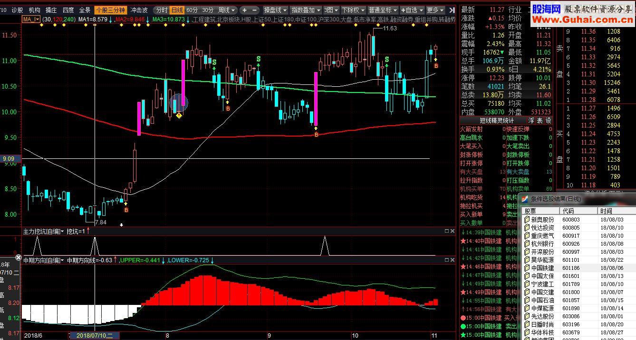The width and height of the screenshot is (636, 340).
Task: Switch chart to 分时 intraday view
Action: [x=162, y=10]
